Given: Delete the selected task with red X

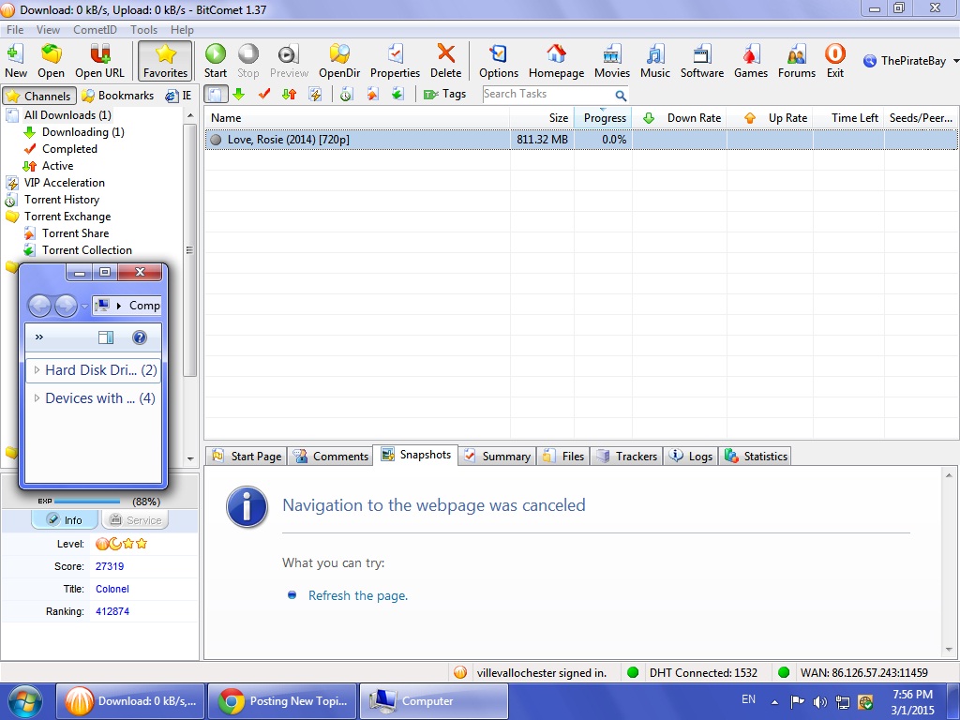Looking at the screenshot, I should pyautogui.click(x=445, y=61).
